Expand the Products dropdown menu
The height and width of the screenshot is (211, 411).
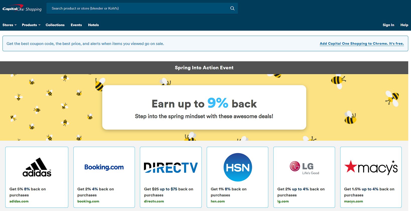(x=31, y=25)
